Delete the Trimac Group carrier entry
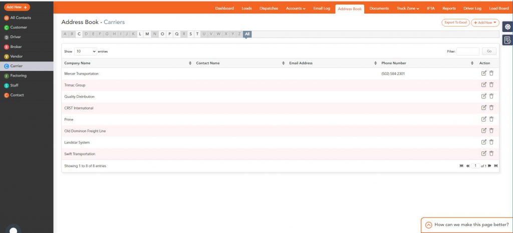The width and height of the screenshot is (513, 233). [491, 85]
